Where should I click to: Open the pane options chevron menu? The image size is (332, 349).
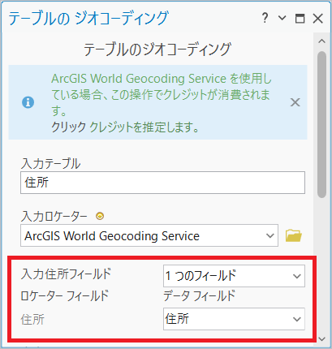point(282,18)
